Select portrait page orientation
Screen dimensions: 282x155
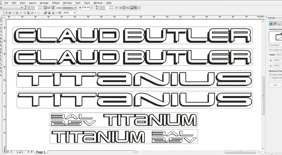(45, 8)
